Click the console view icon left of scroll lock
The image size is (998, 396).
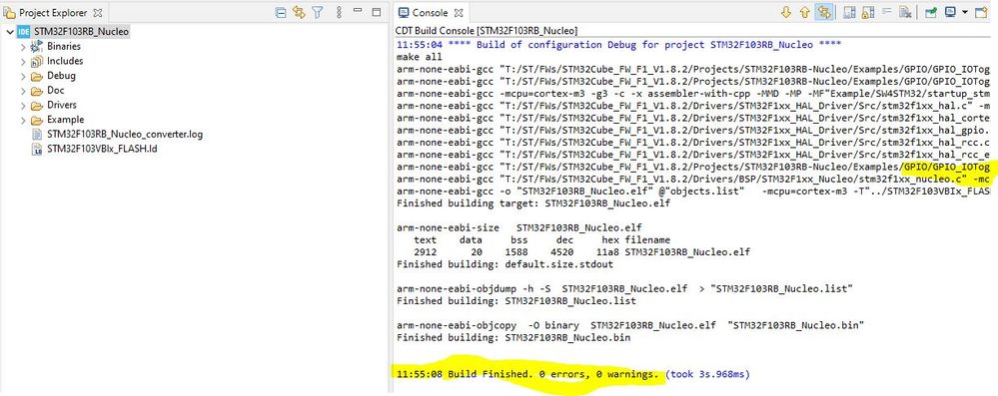pos(849,12)
